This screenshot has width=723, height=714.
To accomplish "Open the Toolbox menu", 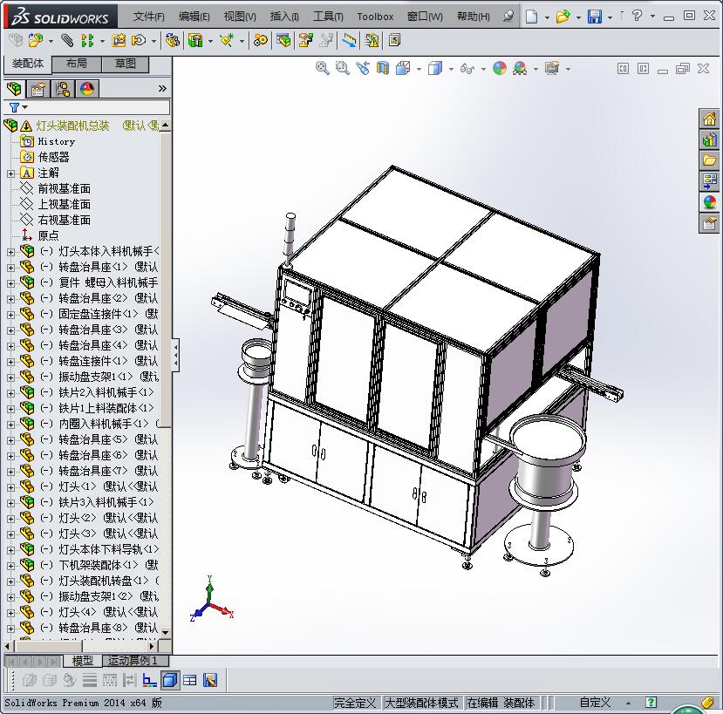I will pyautogui.click(x=375, y=17).
